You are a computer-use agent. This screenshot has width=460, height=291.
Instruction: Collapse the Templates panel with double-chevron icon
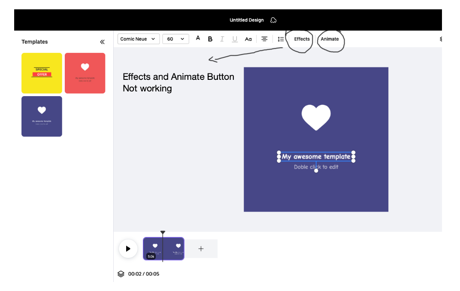[x=102, y=42]
